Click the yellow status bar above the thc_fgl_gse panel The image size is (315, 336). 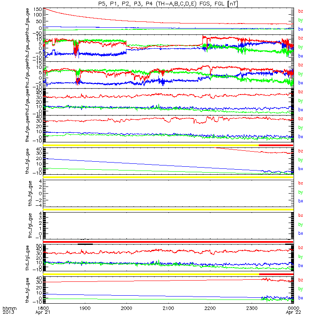[168, 210]
